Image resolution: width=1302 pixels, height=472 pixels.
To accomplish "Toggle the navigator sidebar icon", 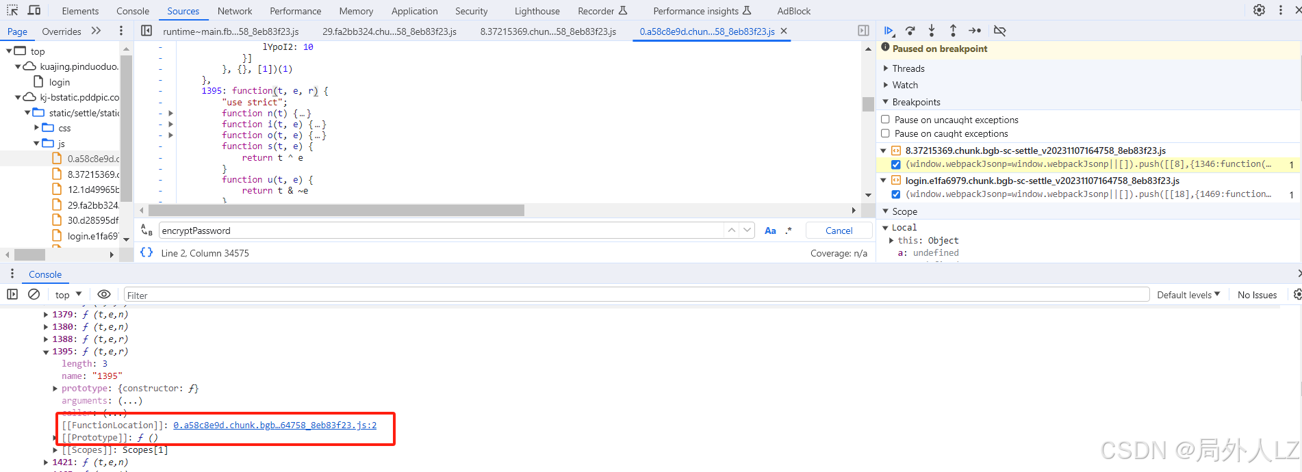I will [x=146, y=31].
